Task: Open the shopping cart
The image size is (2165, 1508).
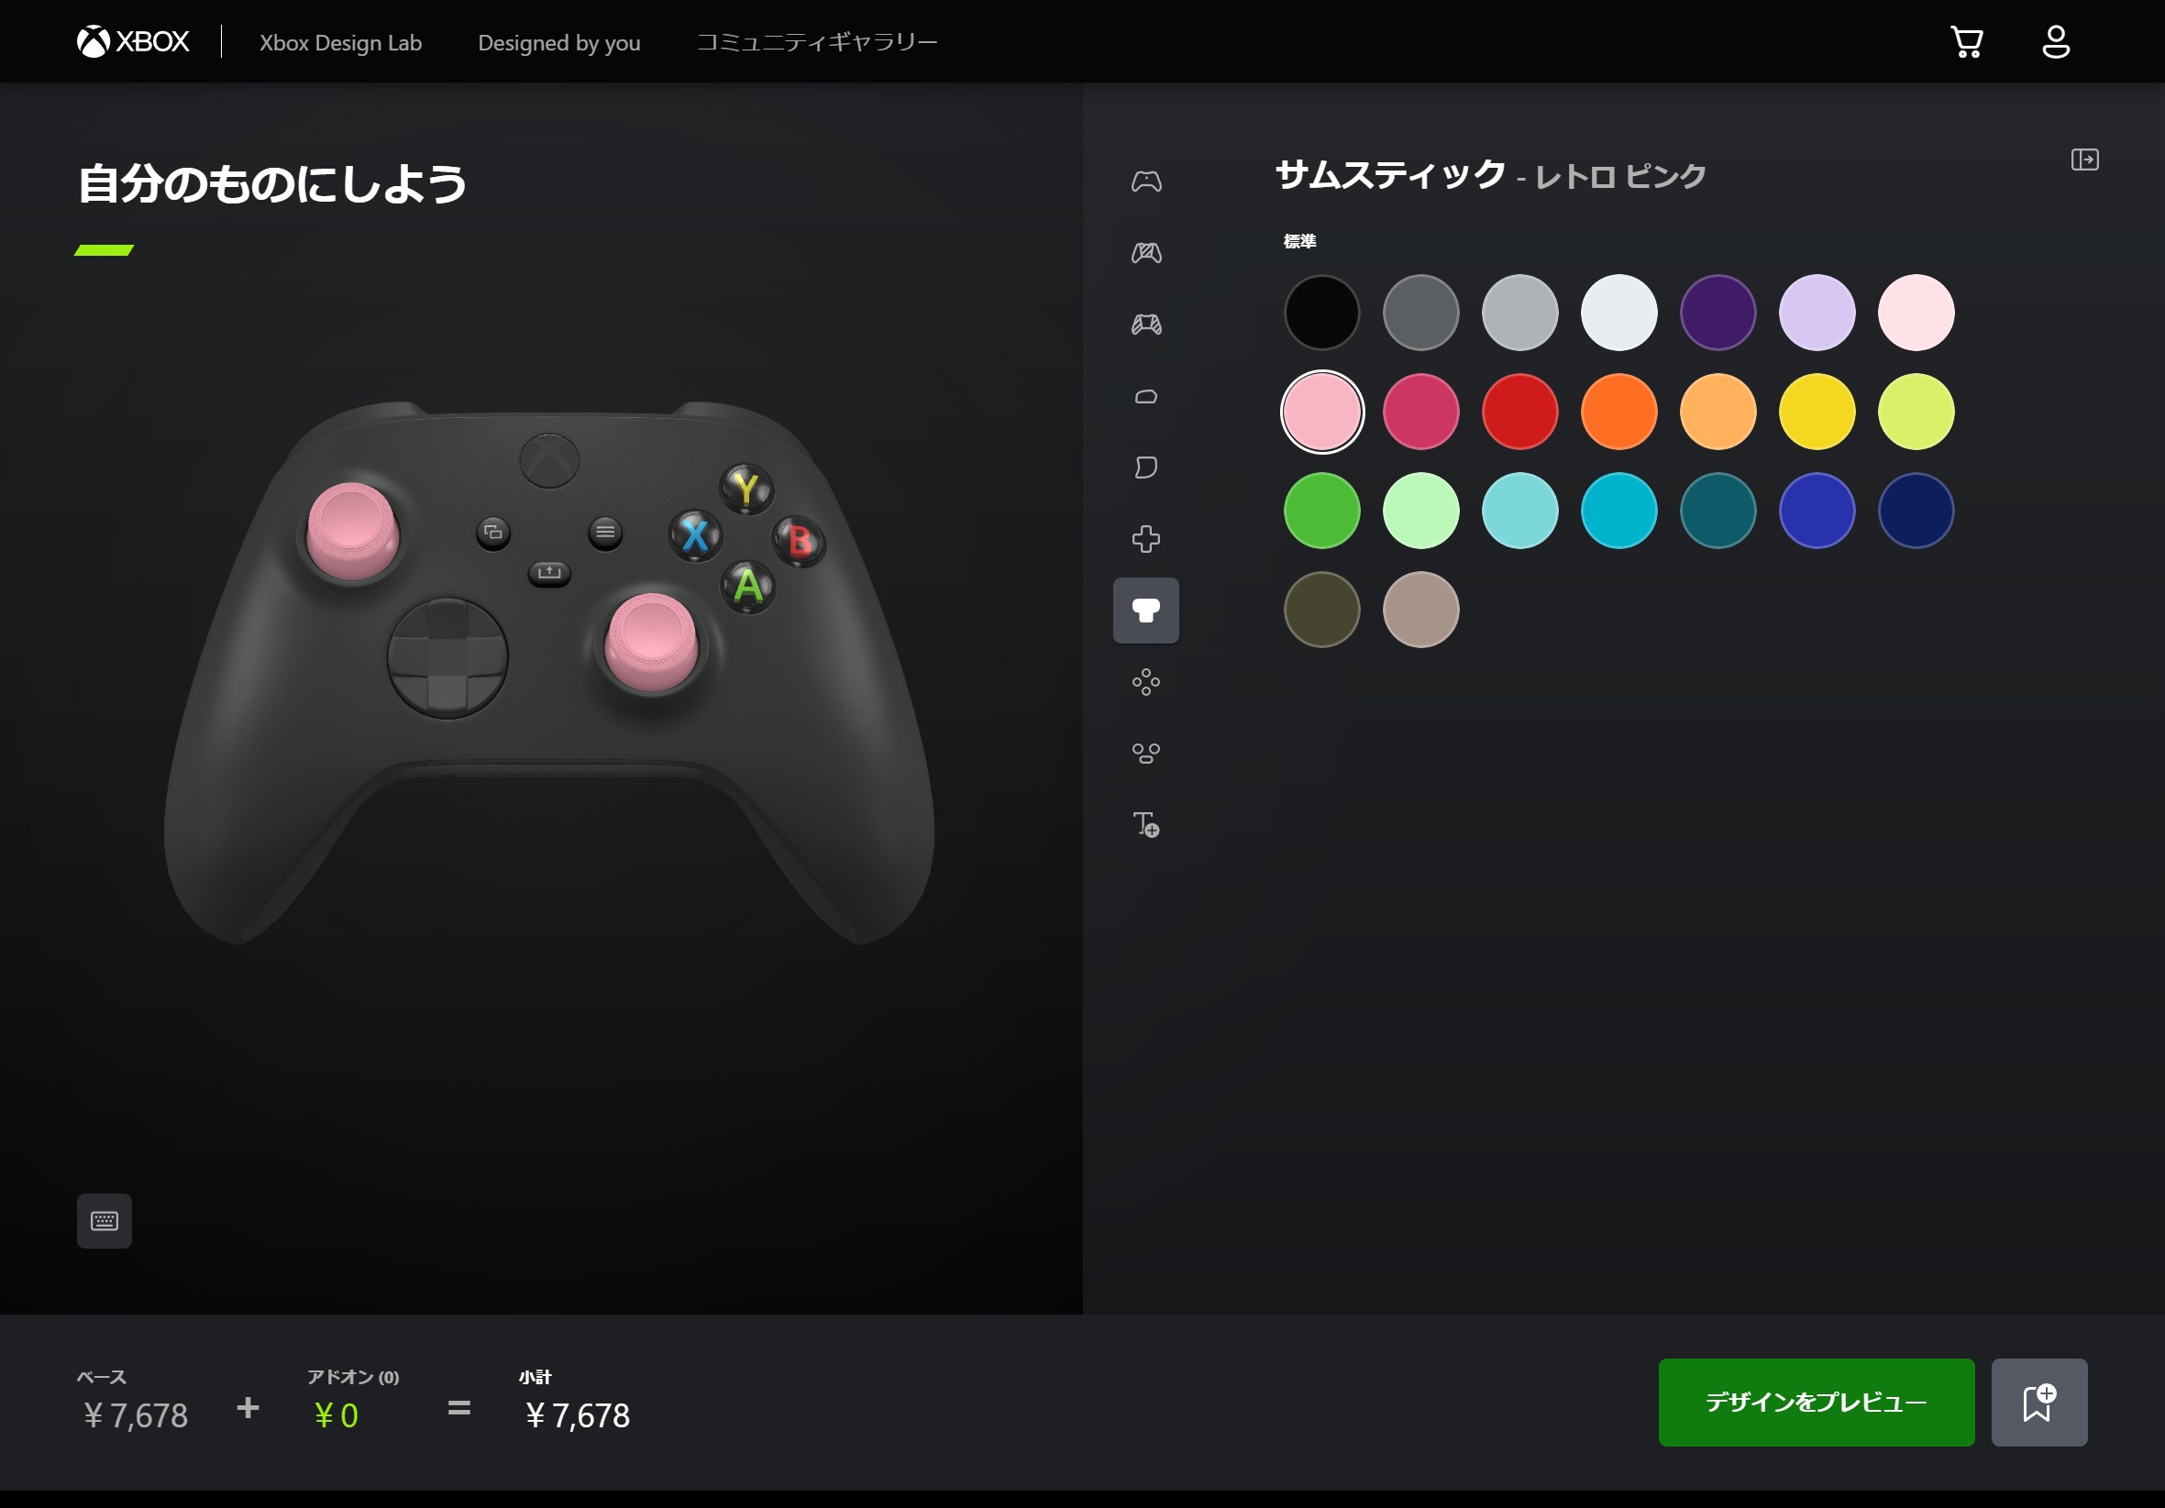Action: (x=1966, y=42)
